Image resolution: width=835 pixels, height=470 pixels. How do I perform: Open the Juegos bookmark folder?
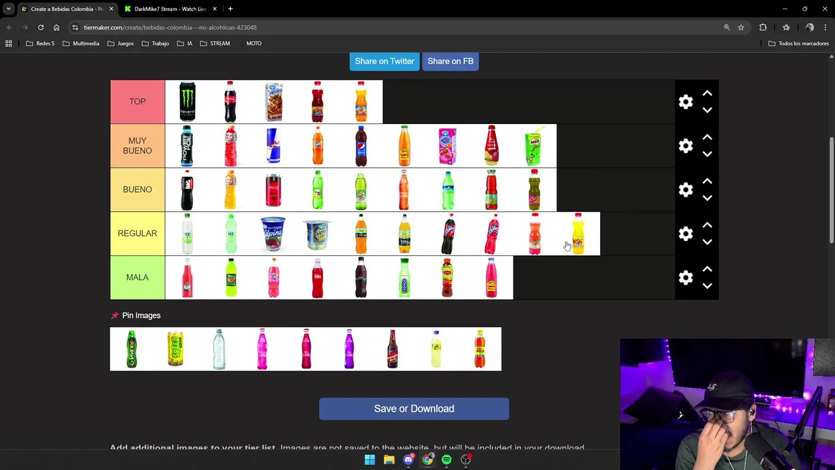[x=121, y=44]
